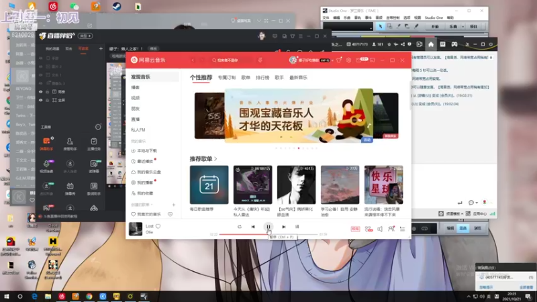Hide the 全屏 source with eye icon
The width and height of the screenshot is (537, 302).
pyautogui.click(x=41, y=100)
